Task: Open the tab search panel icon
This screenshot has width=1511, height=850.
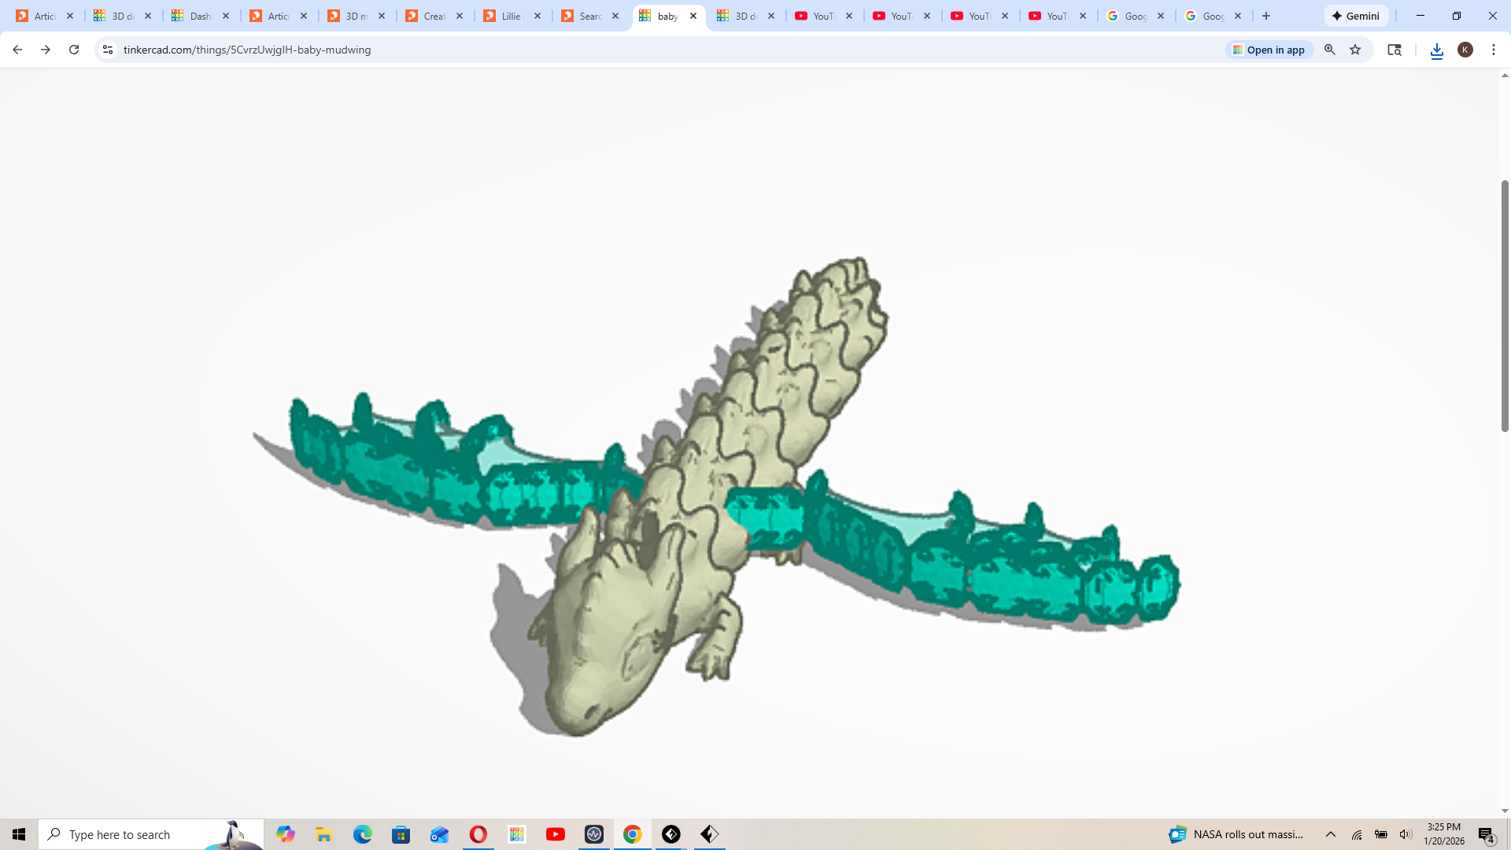Action: pos(1395,50)
